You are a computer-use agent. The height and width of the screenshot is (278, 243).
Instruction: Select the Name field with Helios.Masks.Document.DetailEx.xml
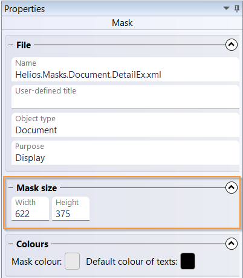click(x=125, y=69)
